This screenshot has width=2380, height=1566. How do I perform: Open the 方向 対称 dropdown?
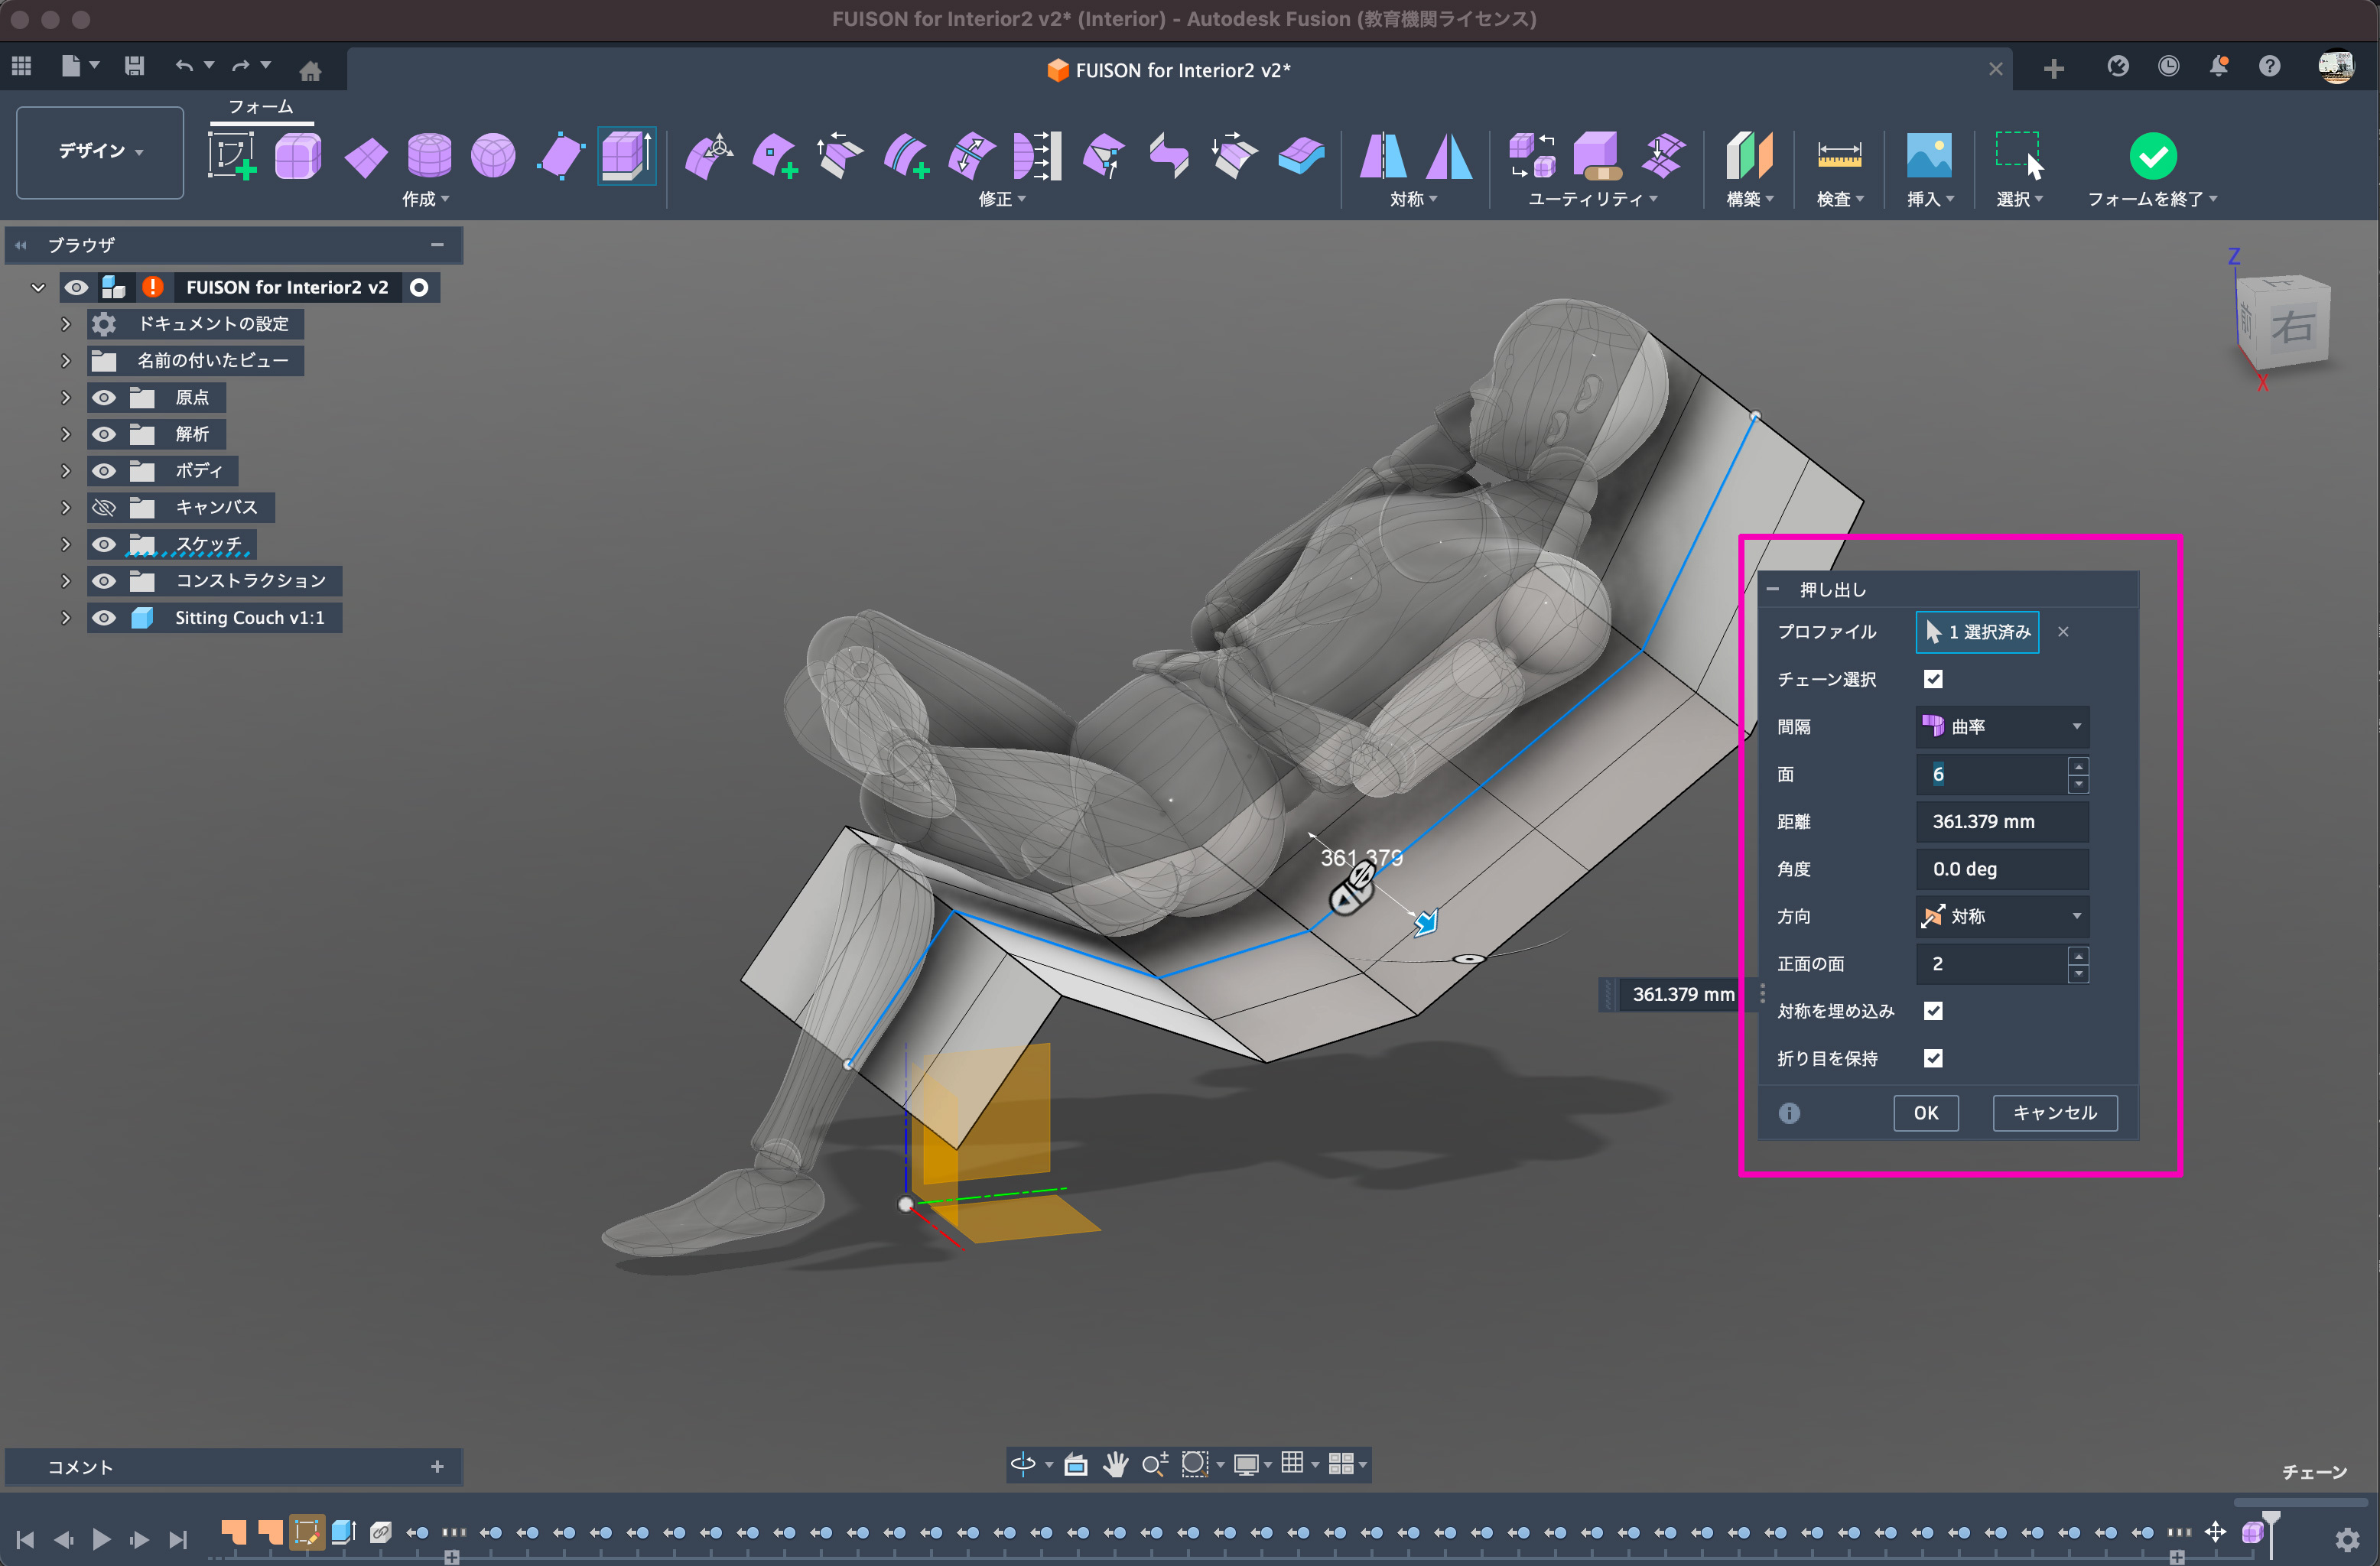(x=2002, y=916)
